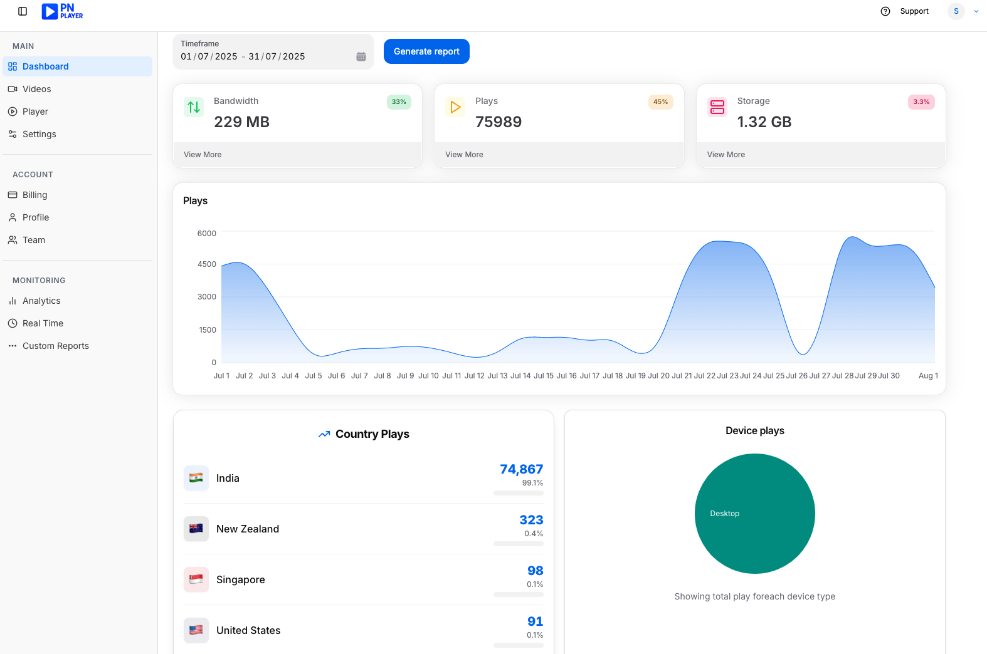987x654 pixels.
Task: Click the Bandwidth up-down arrows icon
Action: point(194,107)
